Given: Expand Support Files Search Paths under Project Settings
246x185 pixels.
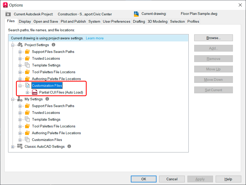Looking at the screenshot, I should pos(20,52).
